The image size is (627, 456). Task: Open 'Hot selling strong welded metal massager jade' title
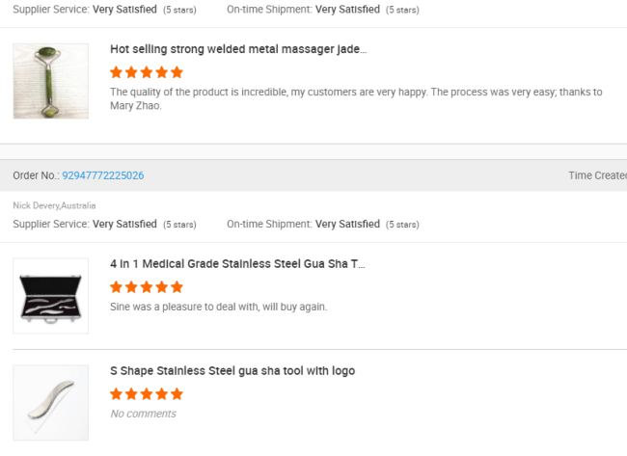pyautogui.click(x=238, y=49)
